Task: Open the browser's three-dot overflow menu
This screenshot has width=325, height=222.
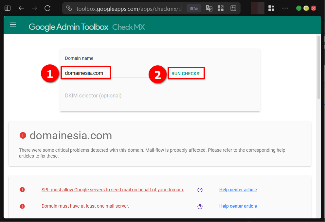Action: coord(285,8)
